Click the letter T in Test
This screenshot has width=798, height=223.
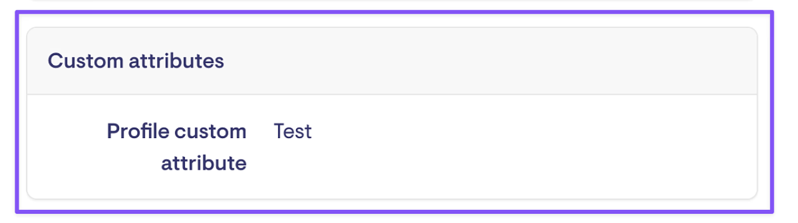[x=279, y=131]
